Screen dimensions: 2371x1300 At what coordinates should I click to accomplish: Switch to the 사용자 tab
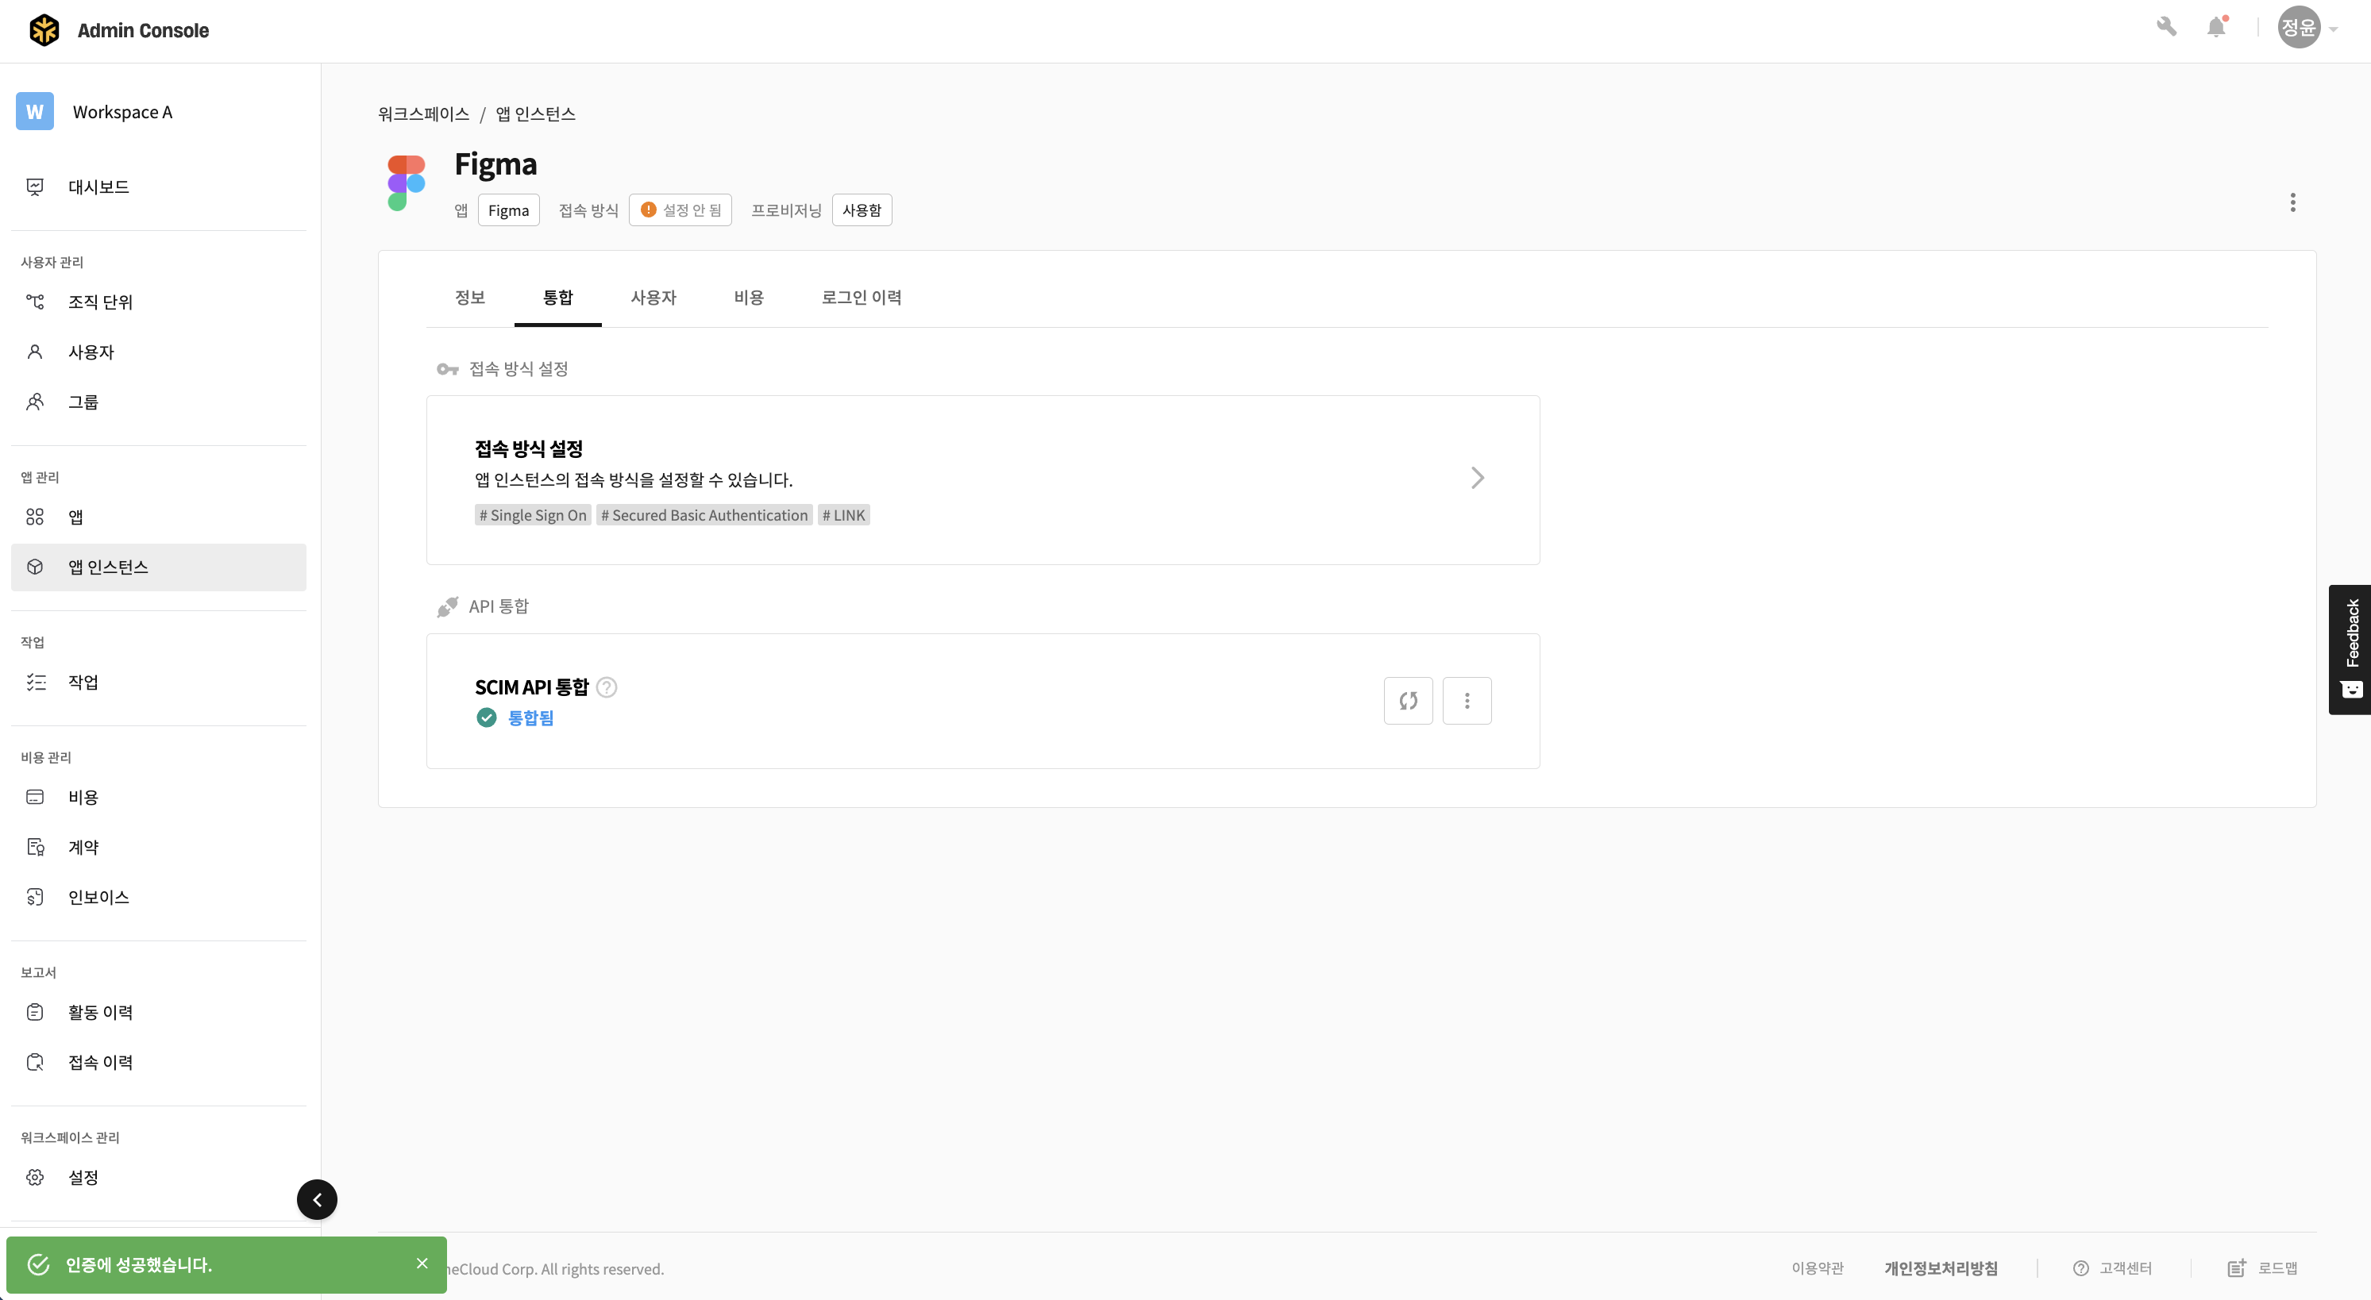(x=653, y=297)
